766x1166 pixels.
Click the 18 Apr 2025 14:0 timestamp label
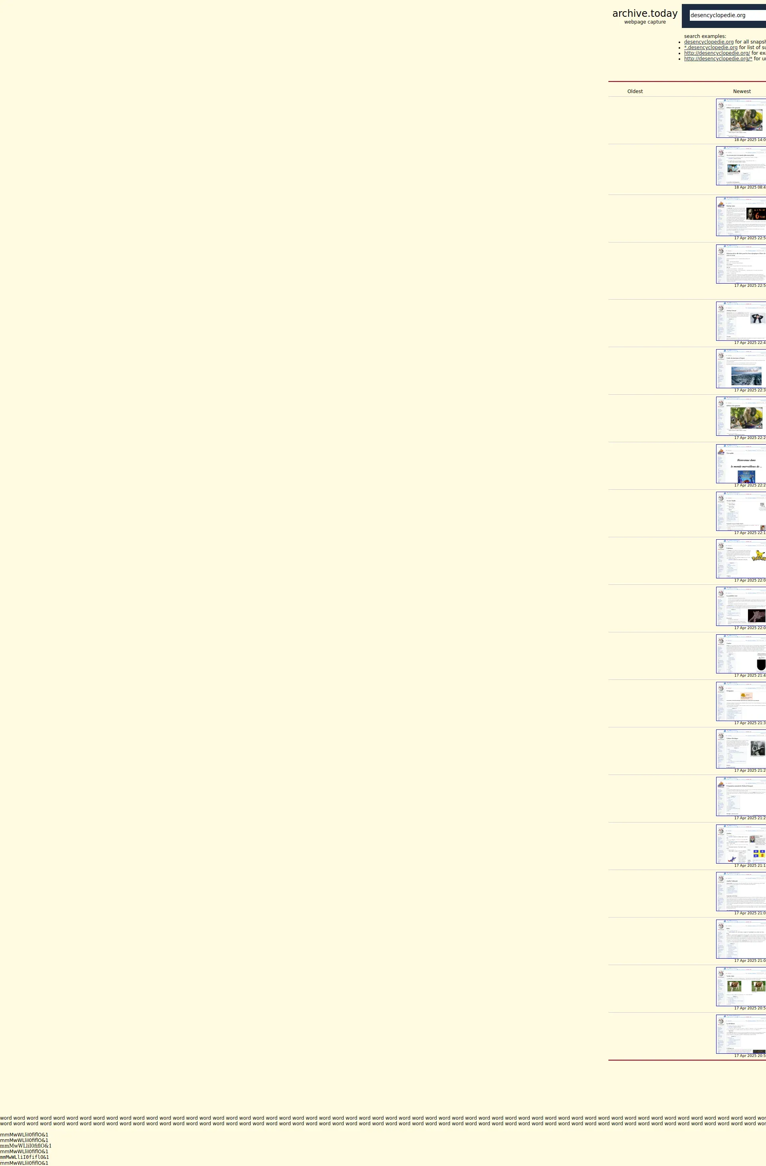749,140
